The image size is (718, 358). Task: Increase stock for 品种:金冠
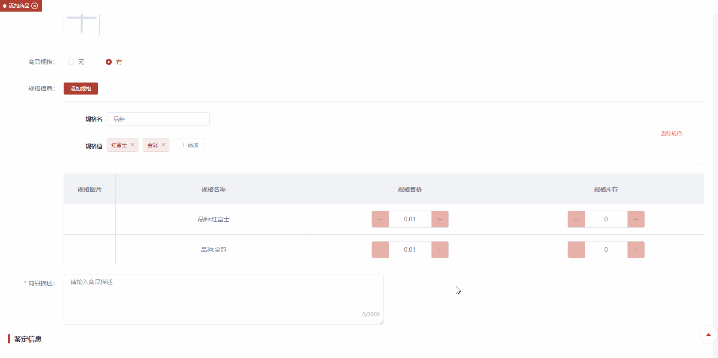pos(636,250)
